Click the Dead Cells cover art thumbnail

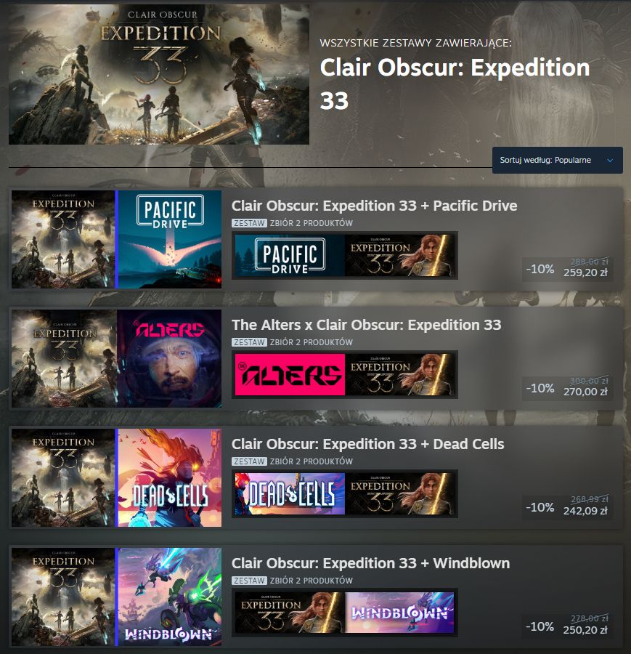(170, 478)
